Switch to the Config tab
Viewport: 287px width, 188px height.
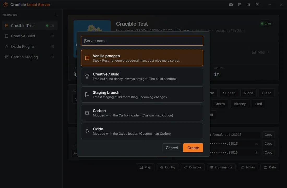click(x=168, y=167)
